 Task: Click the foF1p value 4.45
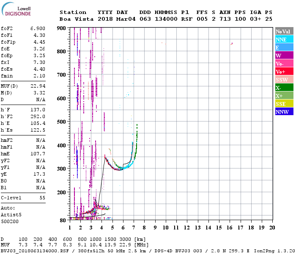39,42
